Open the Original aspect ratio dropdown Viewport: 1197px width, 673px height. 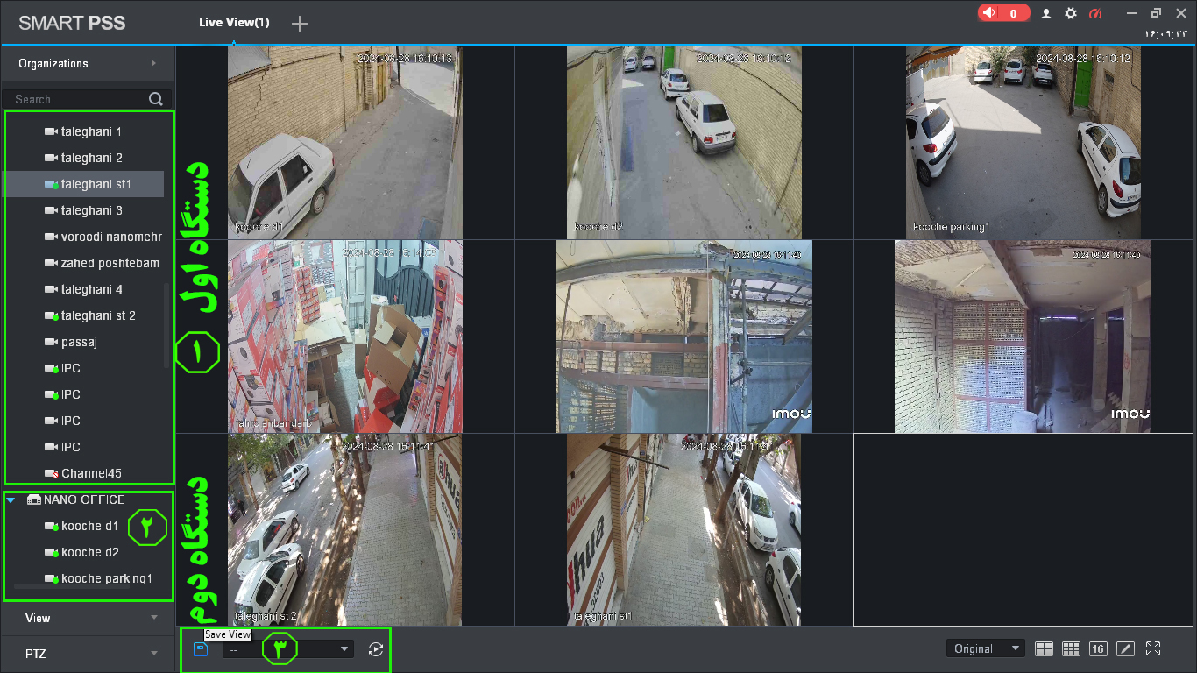coord(986,648)
